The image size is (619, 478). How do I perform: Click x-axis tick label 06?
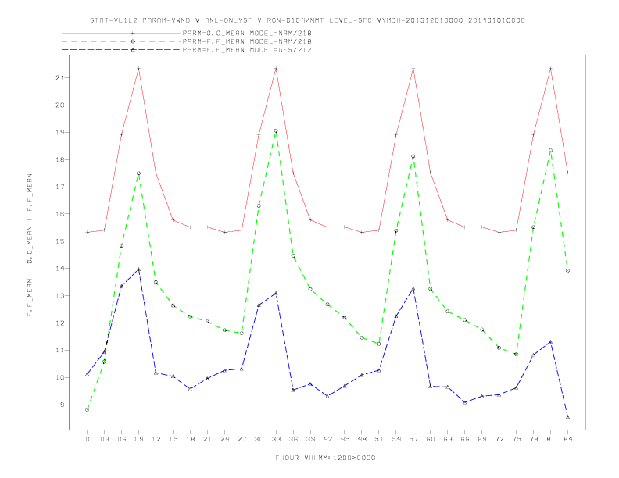122,439
